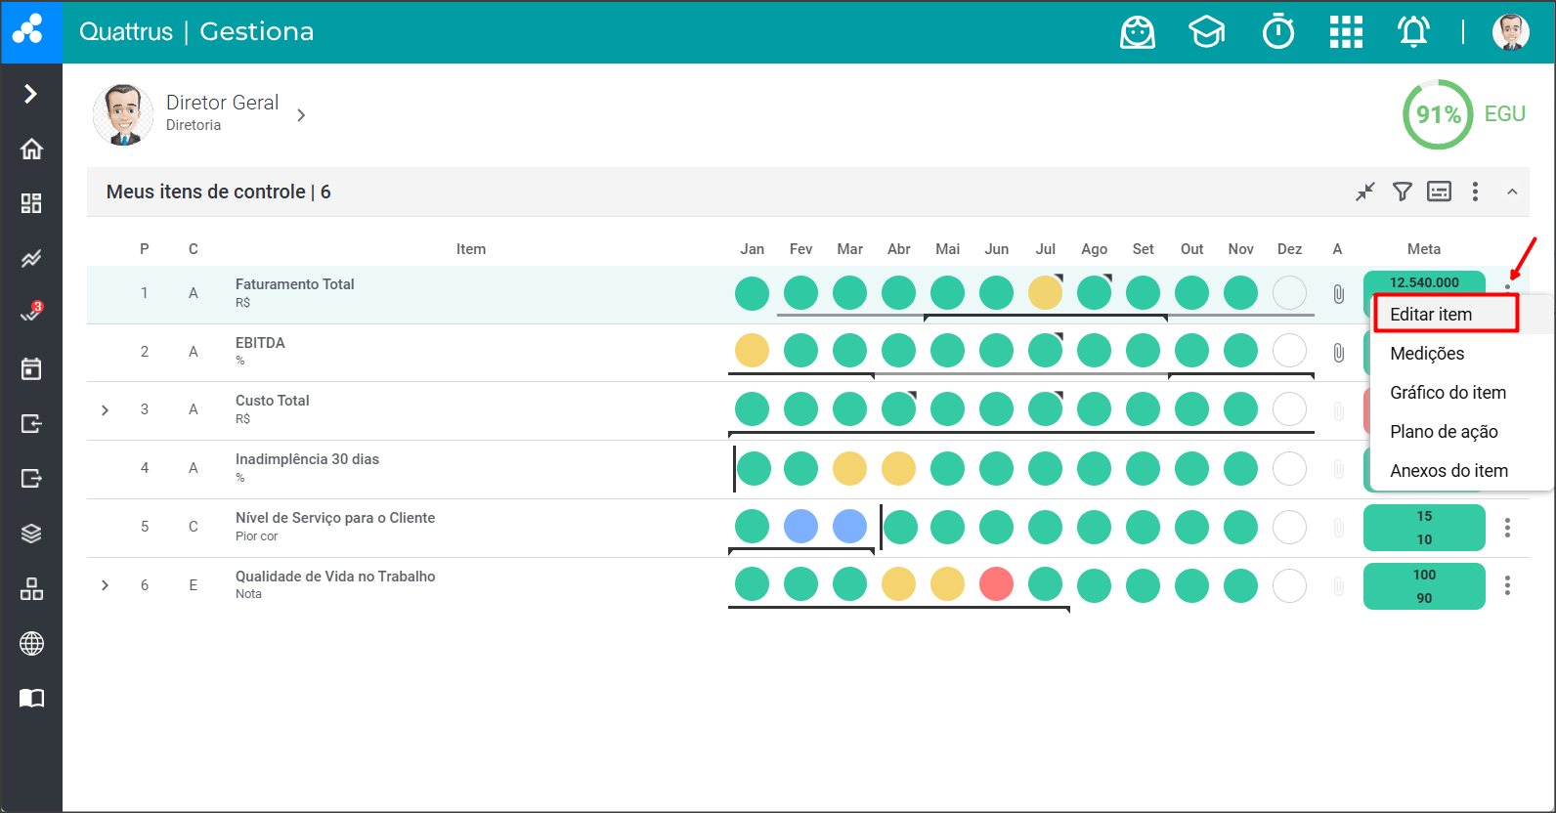Collapse the Meus itens de controle panel

[1512, 192]
